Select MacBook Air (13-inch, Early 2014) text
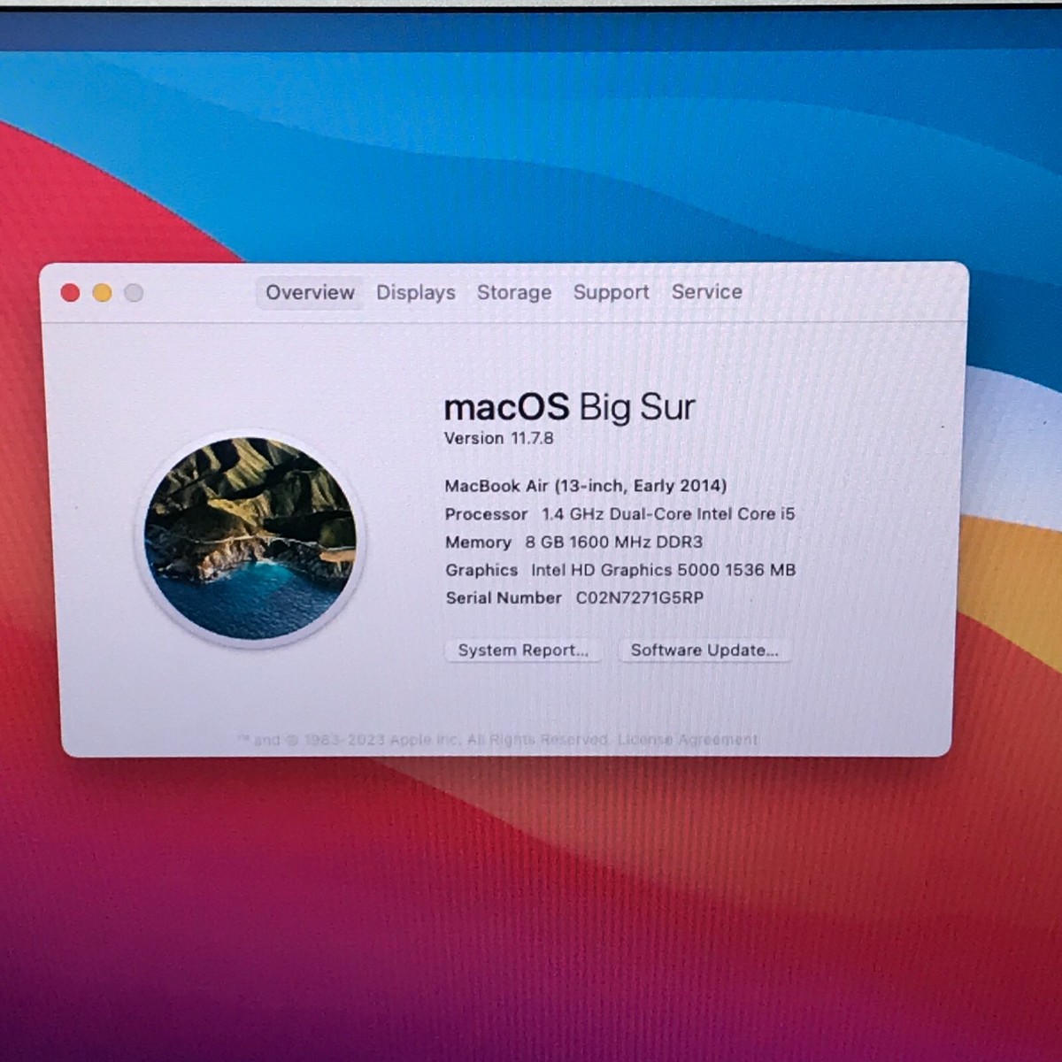 tap(585, 485)
